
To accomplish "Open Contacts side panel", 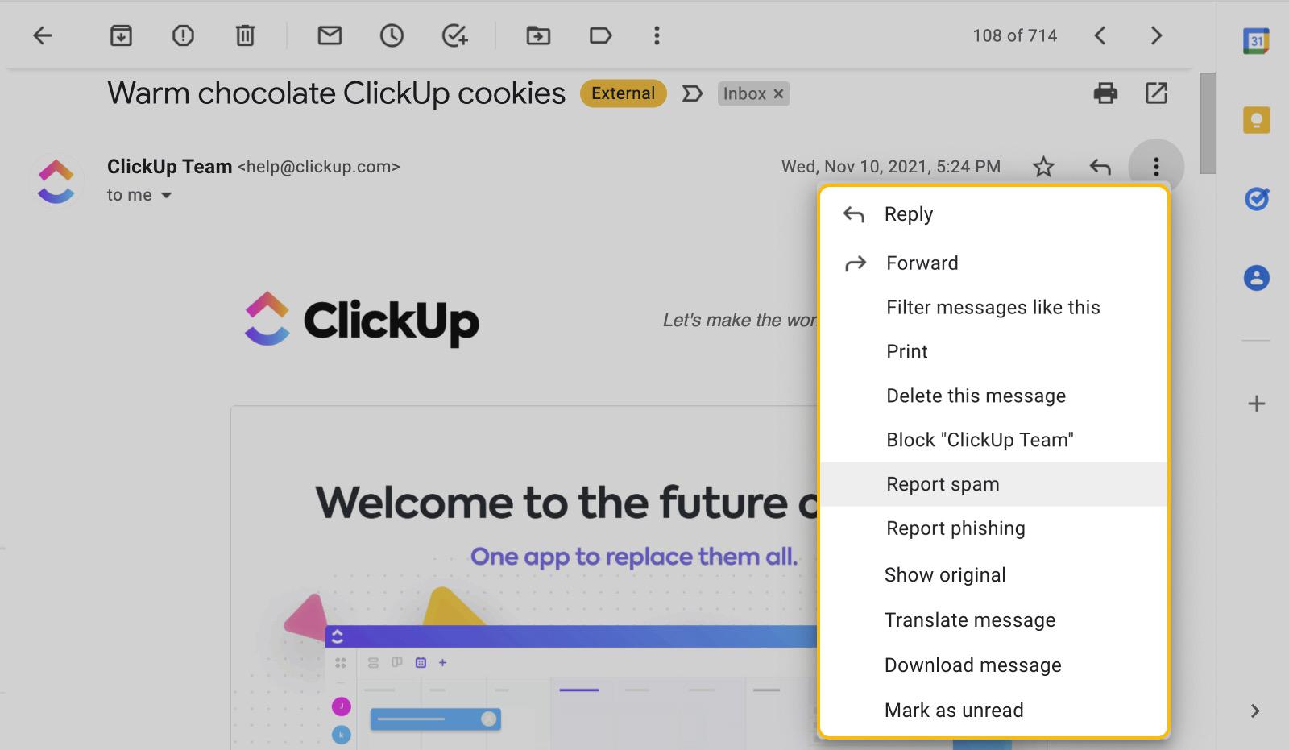I will (x=1256, y=278).
